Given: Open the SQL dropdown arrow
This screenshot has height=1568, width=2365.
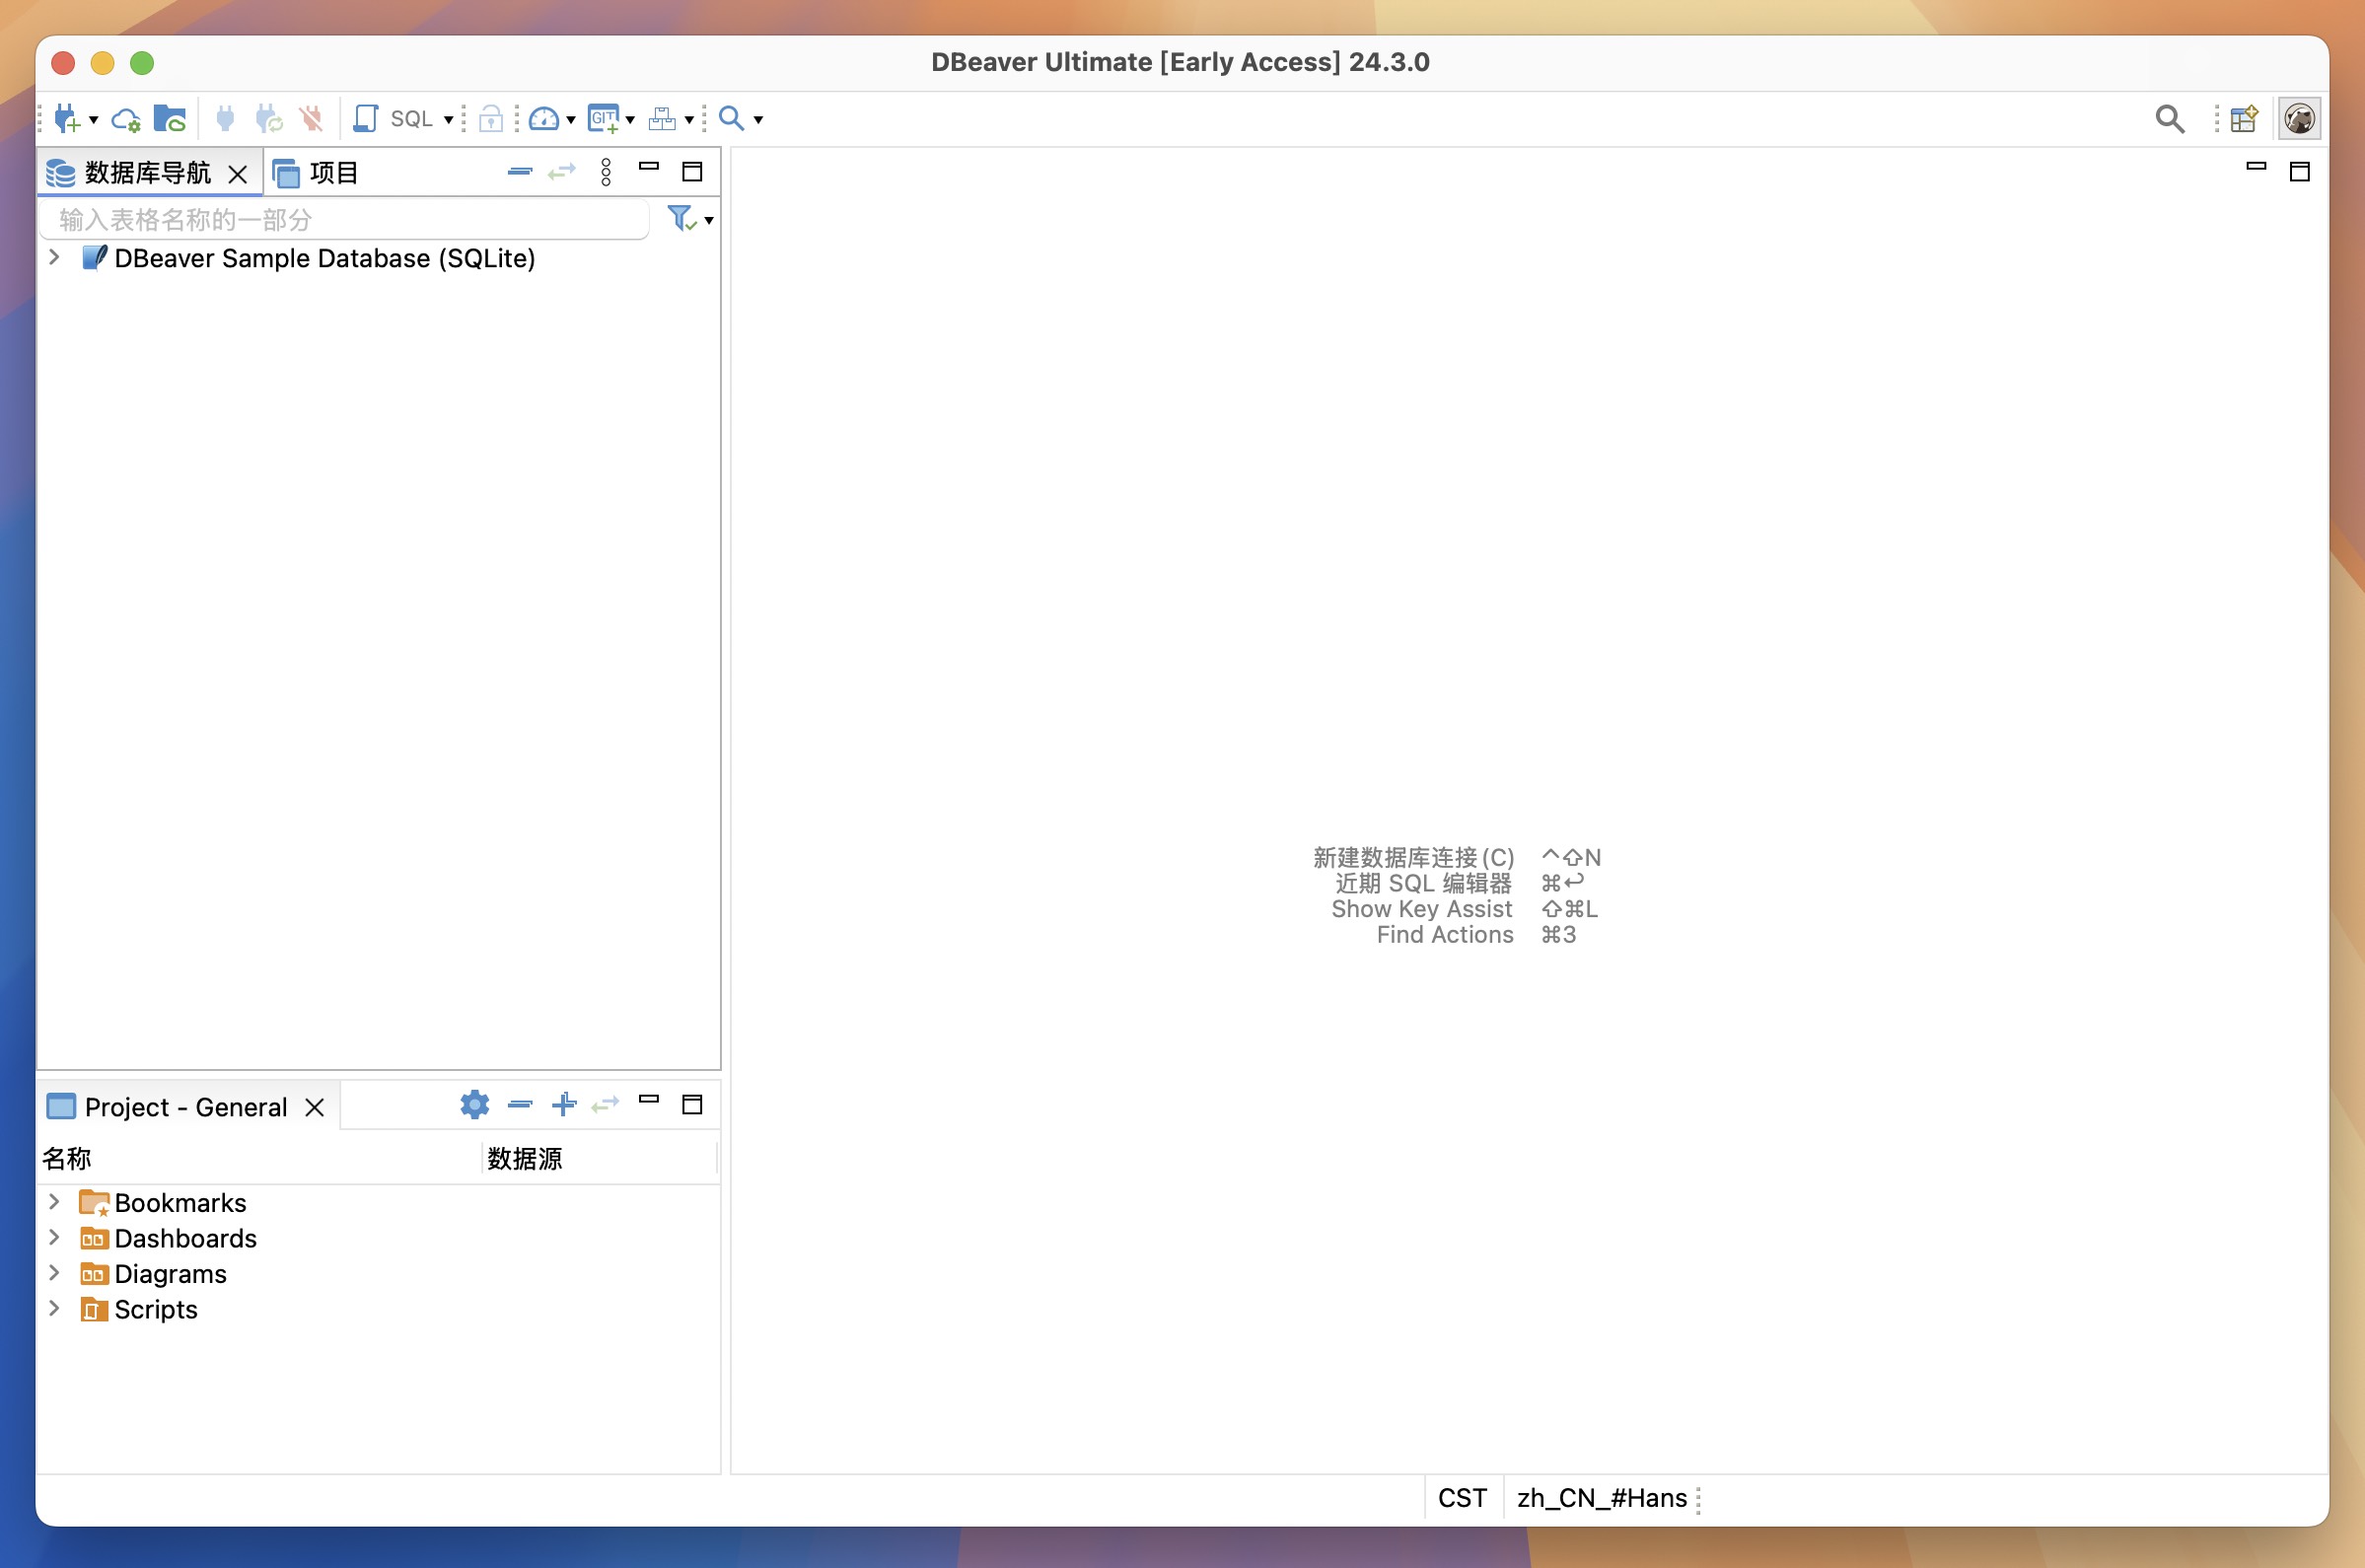Looking at the screenshot, I should click(x=448, y=120).
